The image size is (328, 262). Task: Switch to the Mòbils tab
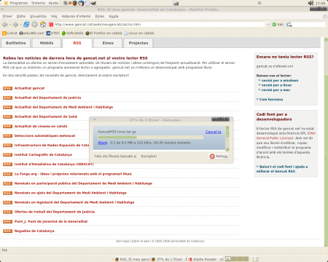pos(47,43)
